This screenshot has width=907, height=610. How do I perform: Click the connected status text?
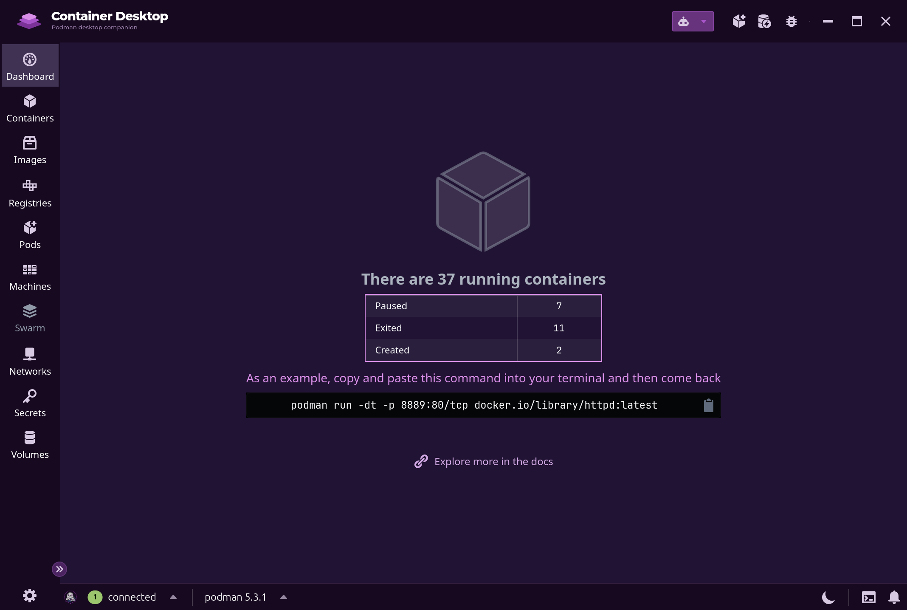(132, 597)
